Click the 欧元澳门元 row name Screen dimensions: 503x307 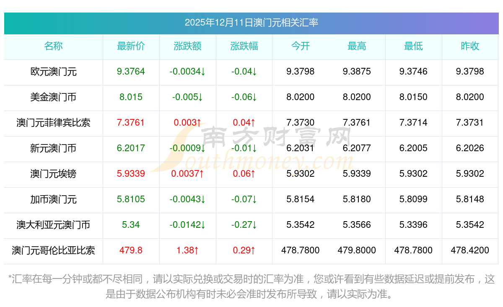click(53, 72)
